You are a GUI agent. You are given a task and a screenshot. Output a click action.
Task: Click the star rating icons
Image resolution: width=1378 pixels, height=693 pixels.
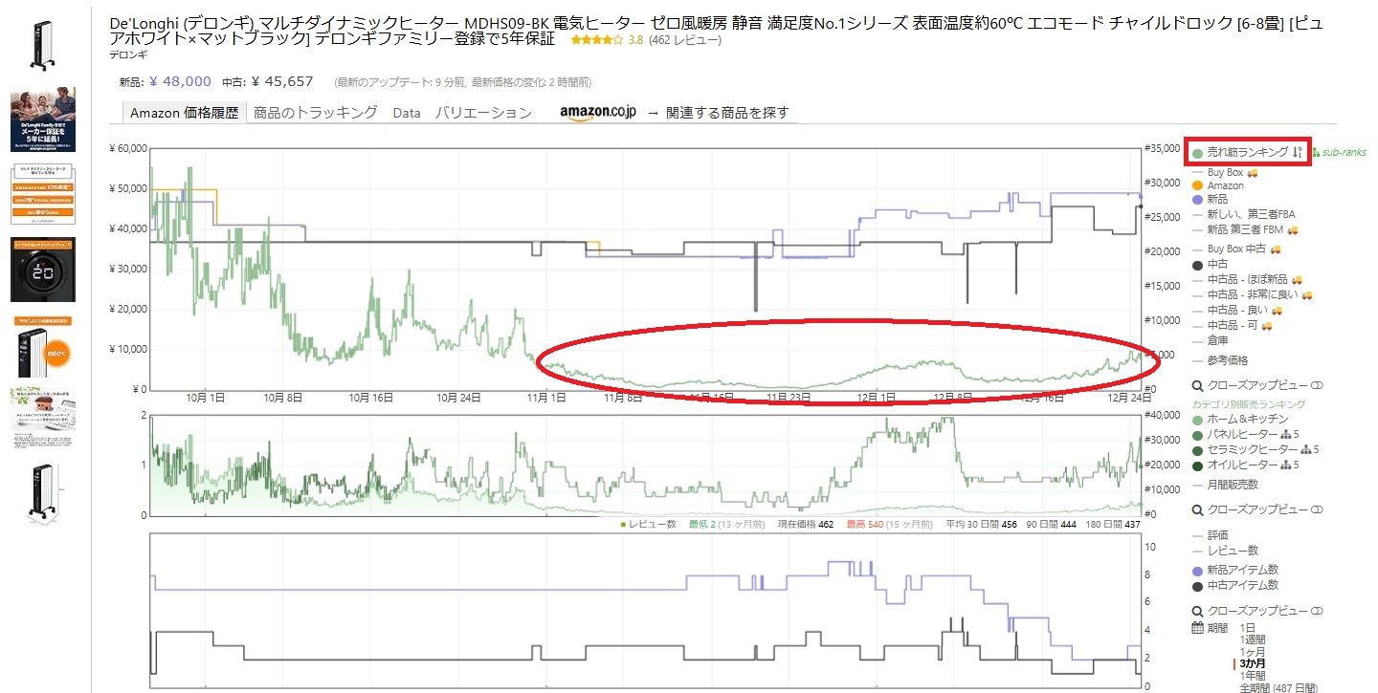[x=596, y=40]
